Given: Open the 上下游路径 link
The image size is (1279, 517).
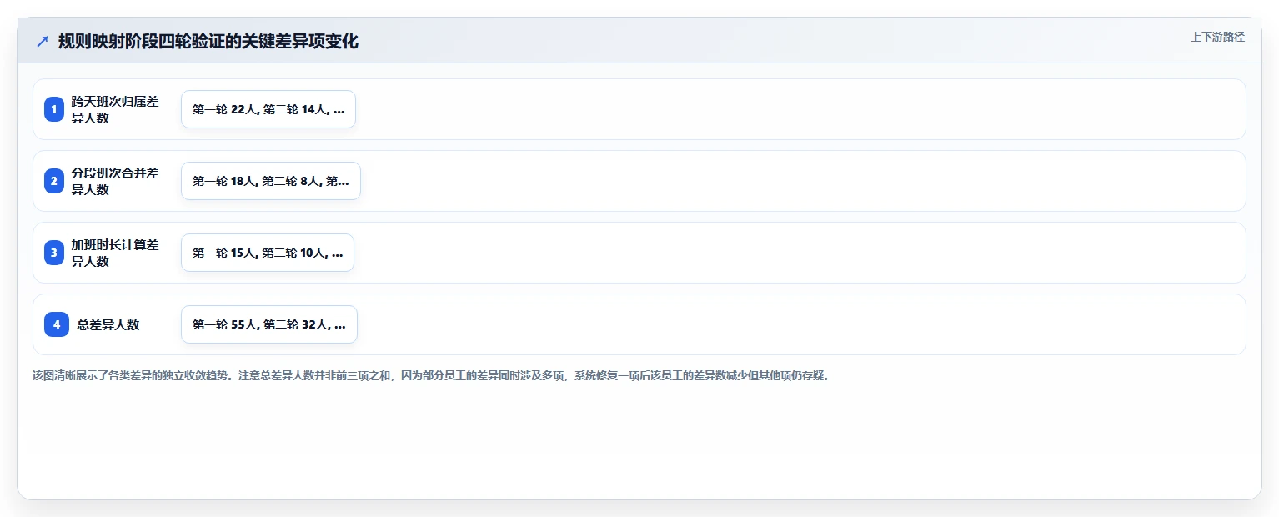Looking at the screenshot, I should pos(1217,37).
